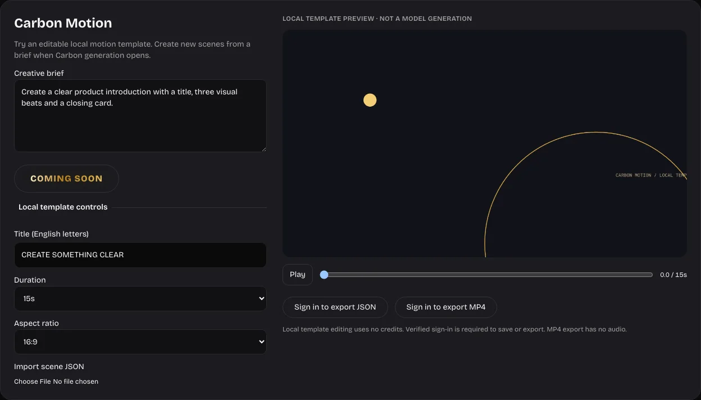
Task: Play the local template preview
Action: click(x=298, y=275)
